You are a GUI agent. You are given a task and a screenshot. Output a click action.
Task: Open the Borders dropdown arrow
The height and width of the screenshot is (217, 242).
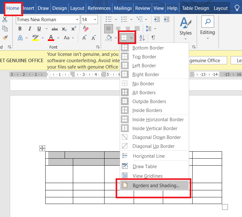click(x=131, y=38)
